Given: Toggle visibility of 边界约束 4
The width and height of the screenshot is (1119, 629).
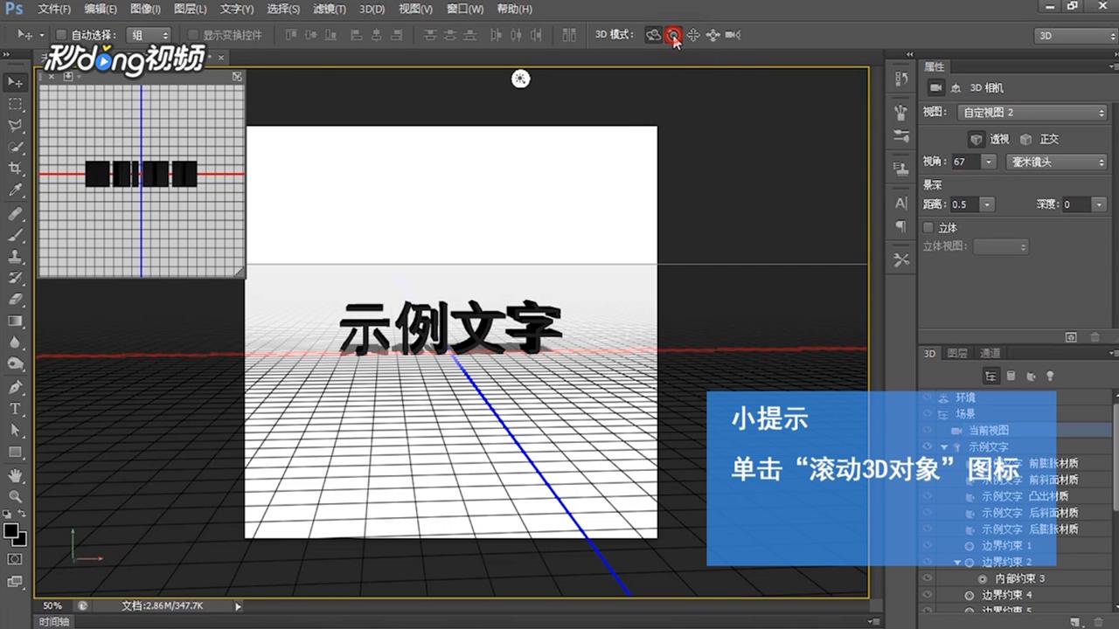Looking at the screenshot, I should pos(928,595).
